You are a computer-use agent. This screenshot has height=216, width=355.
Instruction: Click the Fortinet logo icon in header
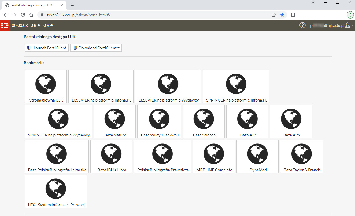tap(5, 25)
